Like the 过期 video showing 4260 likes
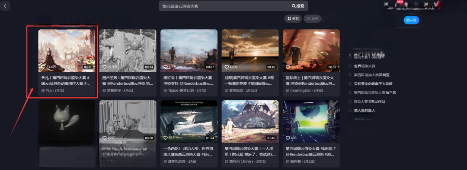 pyautogui.click(x=226, y=67)
